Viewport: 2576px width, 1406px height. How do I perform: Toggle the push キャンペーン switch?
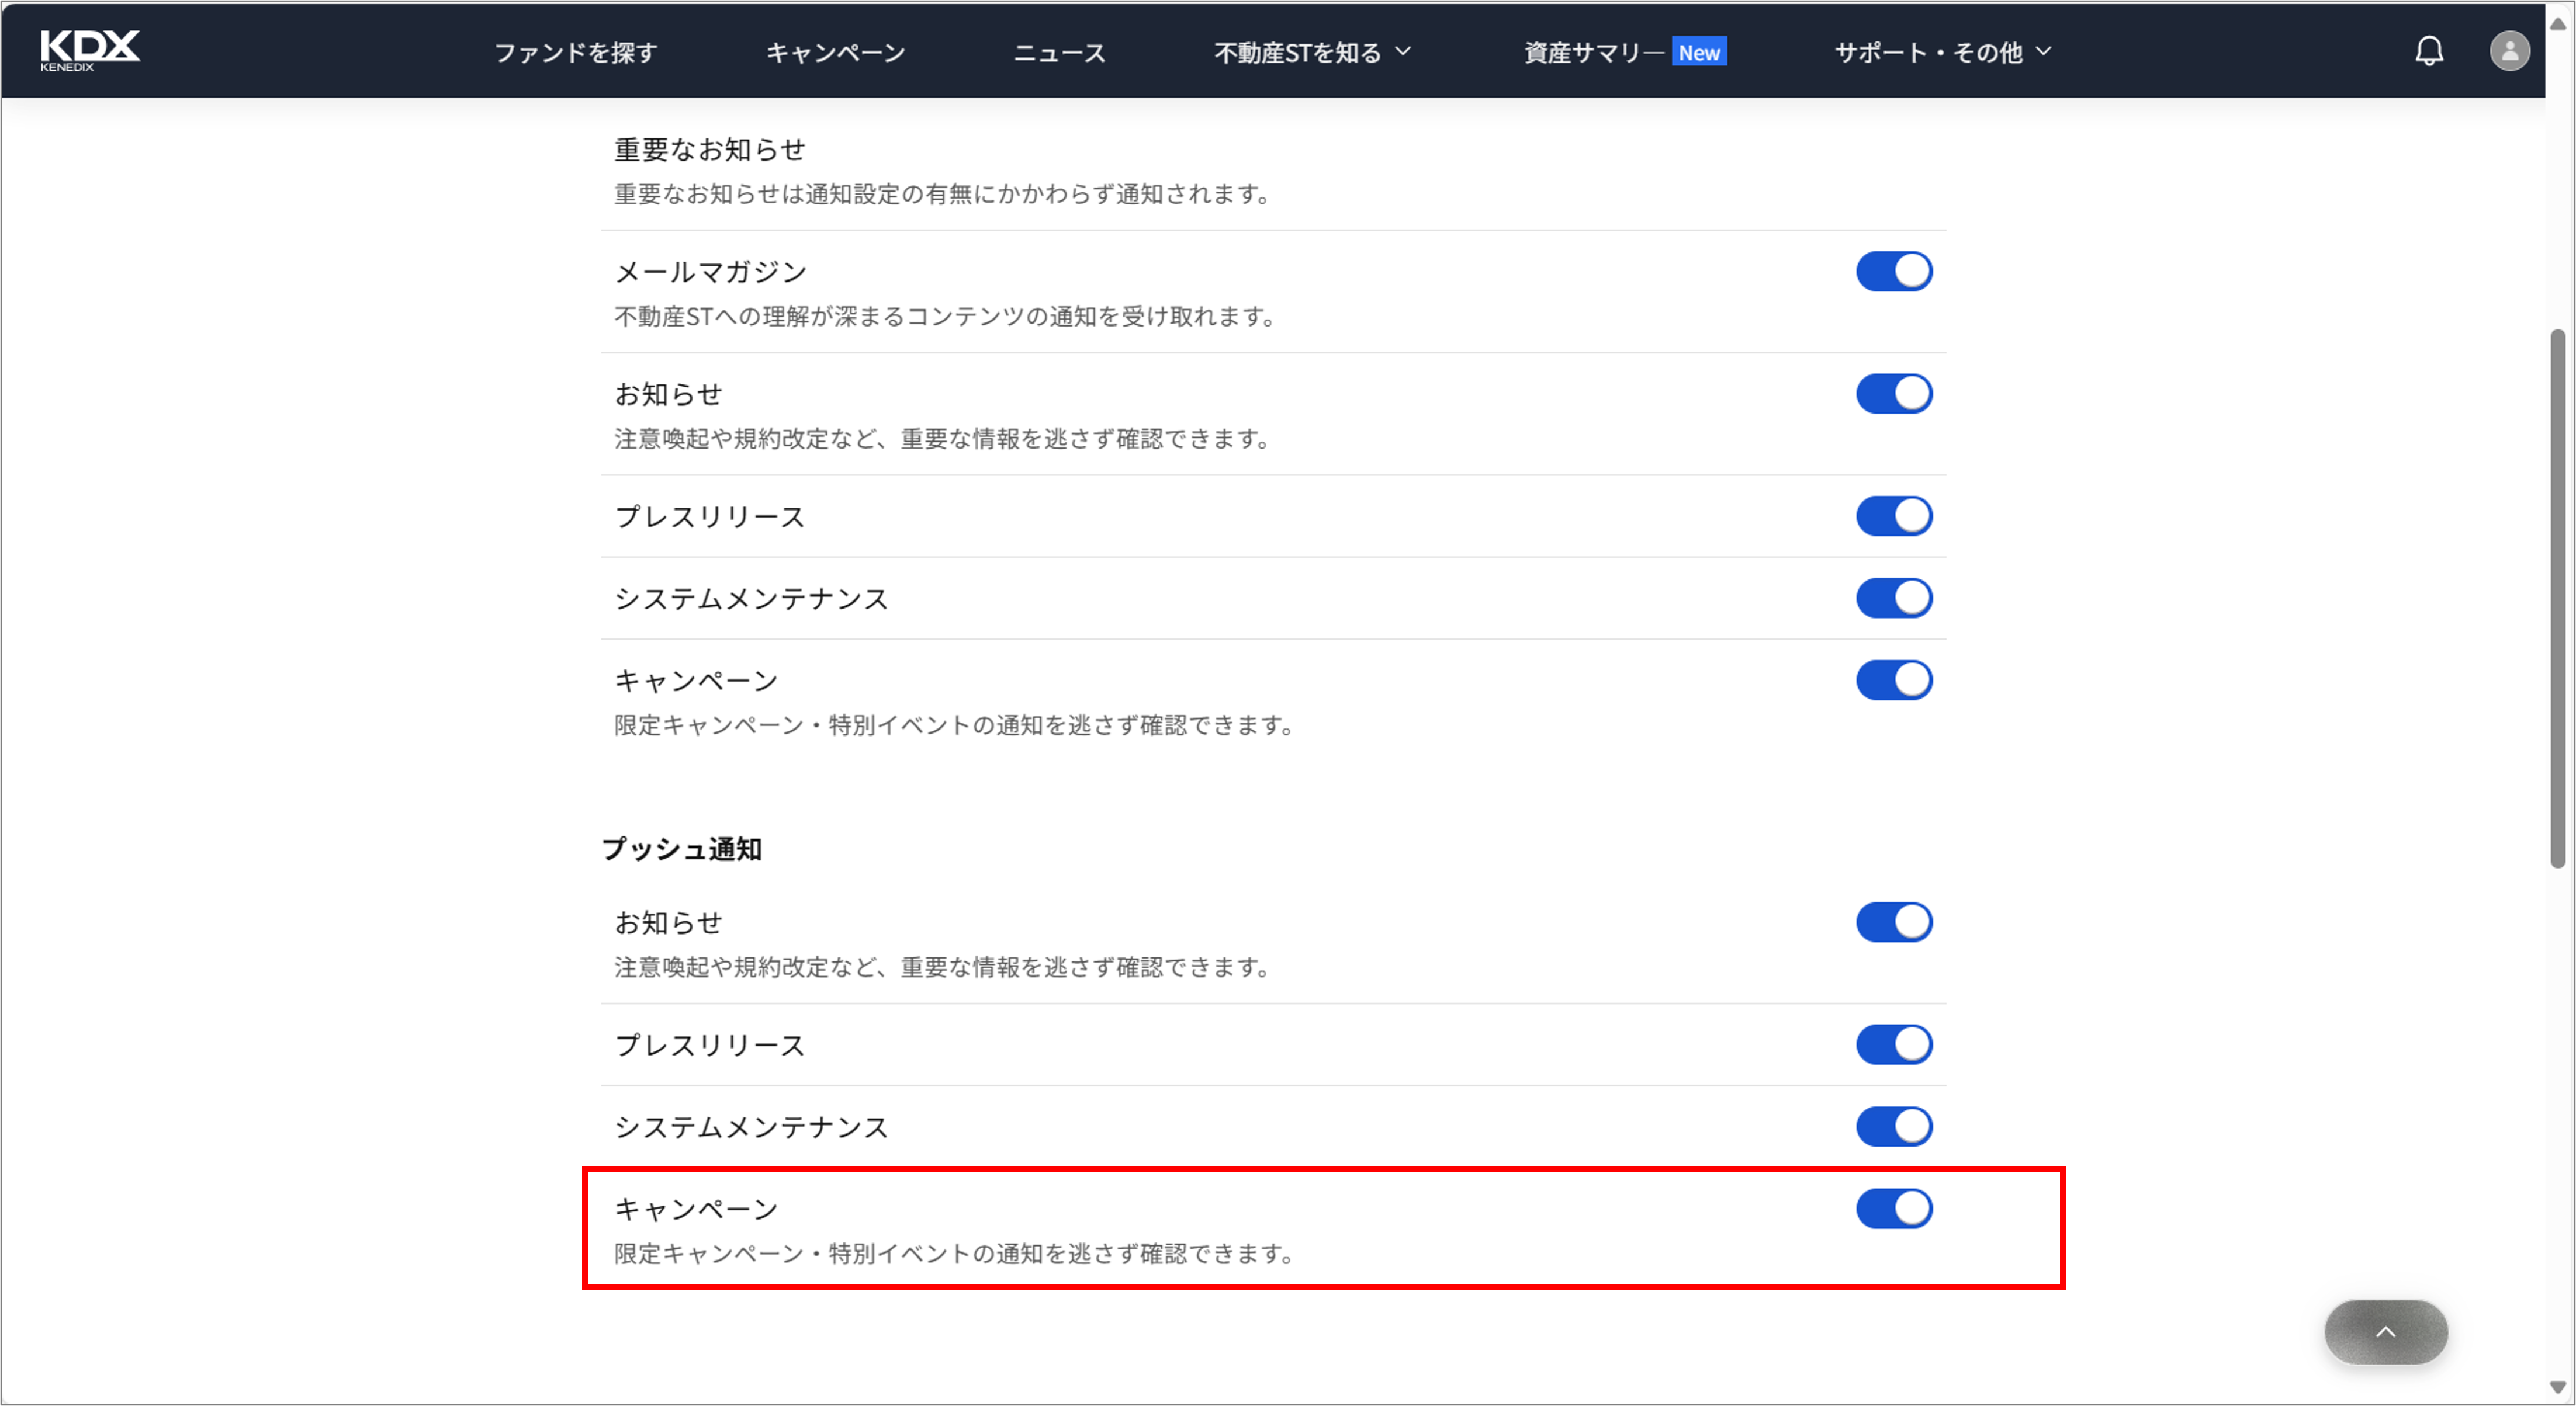pyautogui.click(x=1893, y=1208)
